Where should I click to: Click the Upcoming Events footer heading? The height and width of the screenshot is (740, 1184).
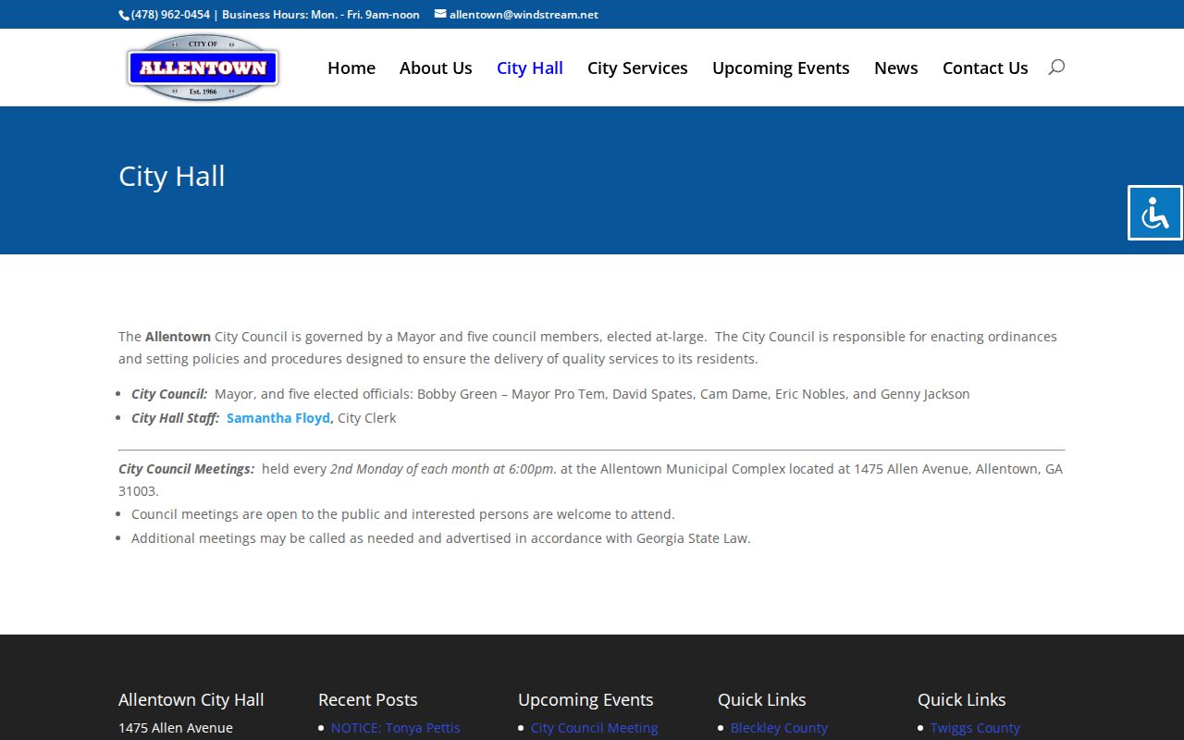(x=586, y=699)
